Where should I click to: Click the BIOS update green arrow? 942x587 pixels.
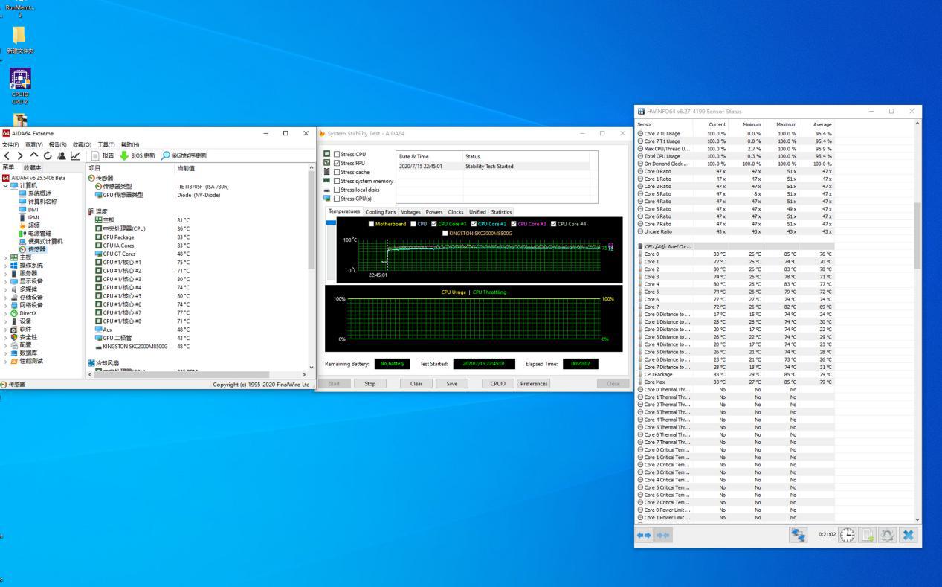click(124, 155)
